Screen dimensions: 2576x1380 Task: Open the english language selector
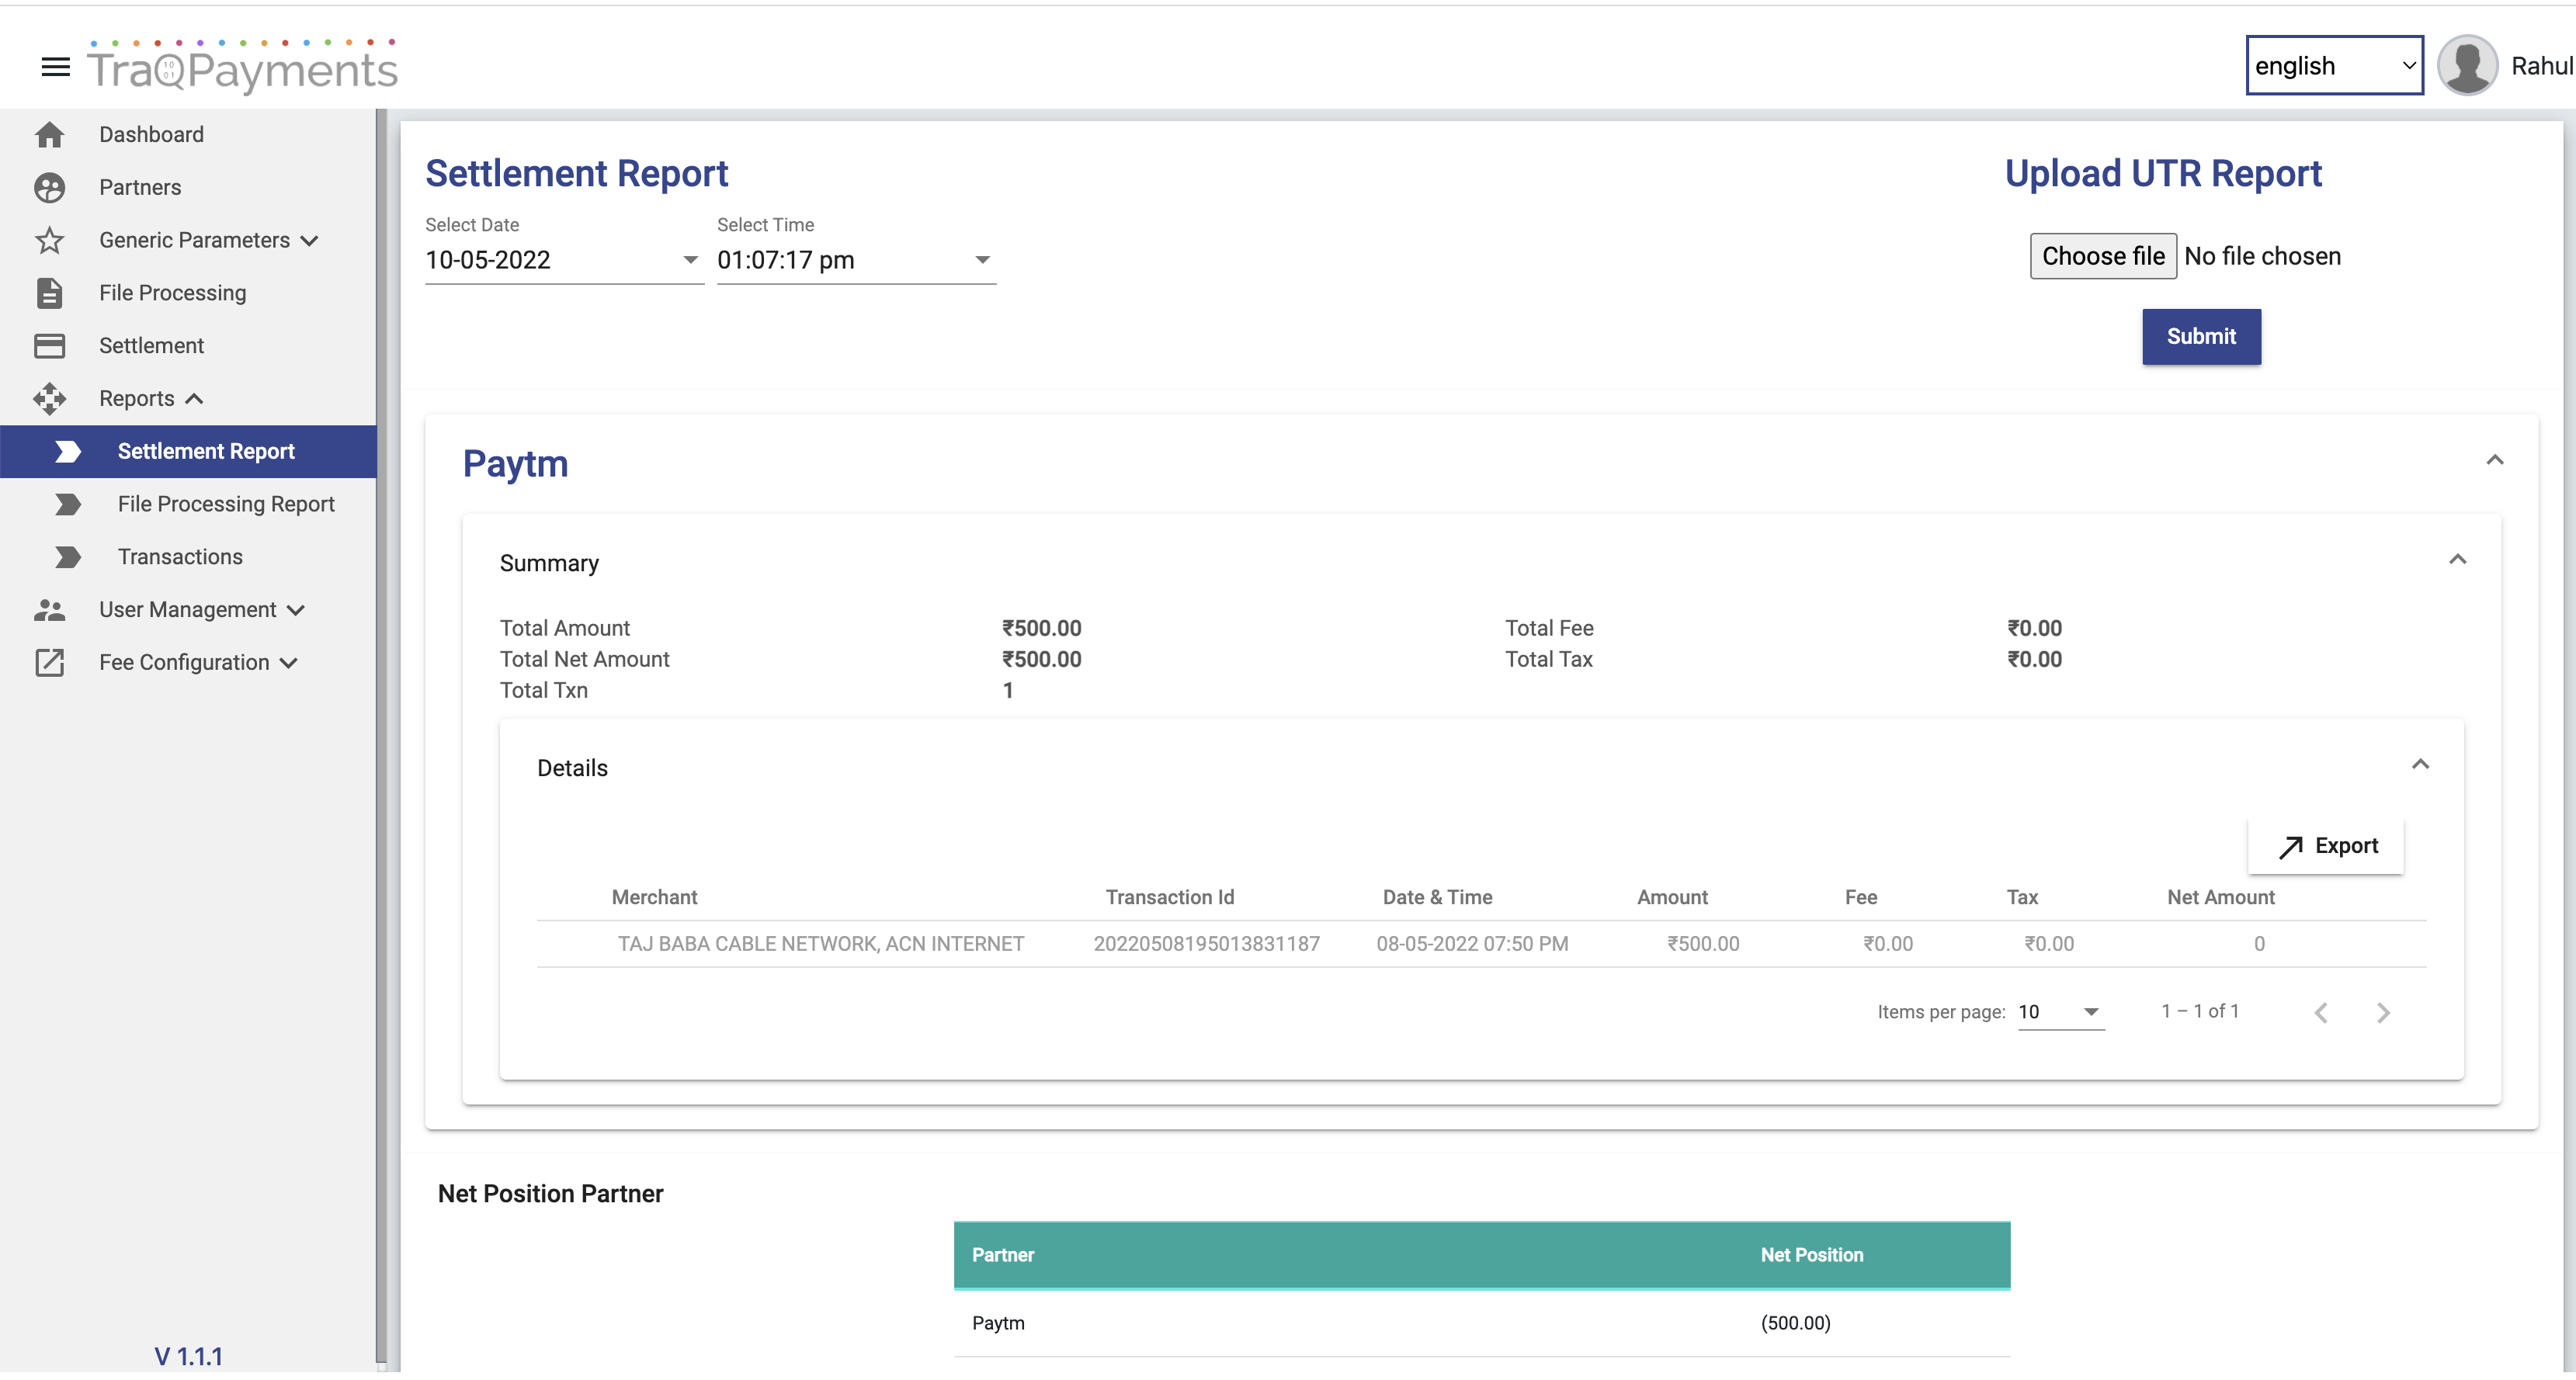(x=2333, y=66)
